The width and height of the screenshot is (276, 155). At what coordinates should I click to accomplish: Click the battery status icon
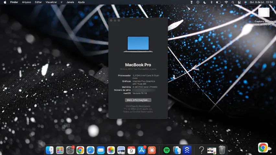pos(218,2)
